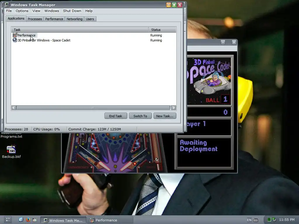This screenshot has width=299, height=224.
Task: Minimize the 3D Pinball window
Action: tap(223, 42)
